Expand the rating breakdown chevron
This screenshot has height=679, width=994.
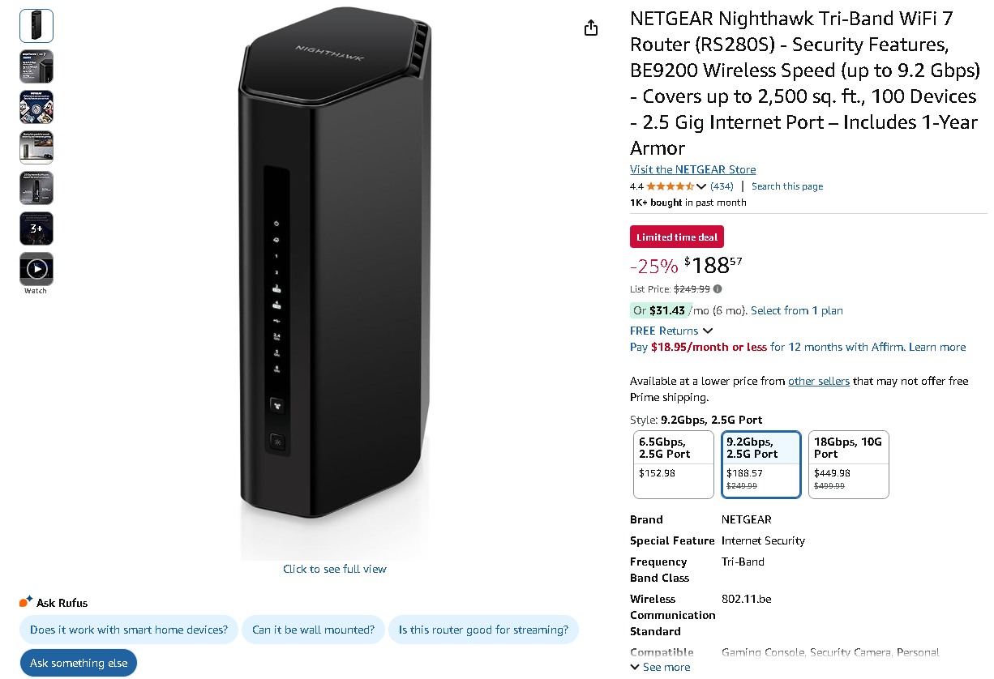[x=701, y=187]
